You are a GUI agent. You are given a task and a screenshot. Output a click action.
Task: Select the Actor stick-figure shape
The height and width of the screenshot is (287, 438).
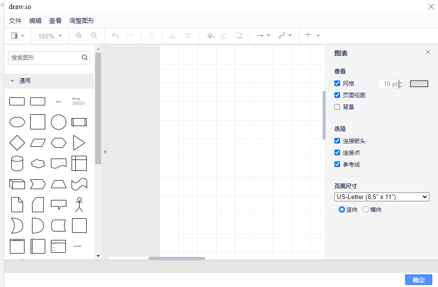coord(79,205)
